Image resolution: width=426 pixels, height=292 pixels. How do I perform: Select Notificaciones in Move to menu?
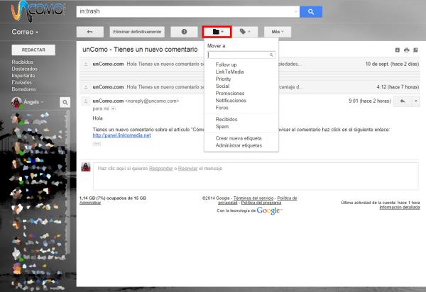click(231, 101)
